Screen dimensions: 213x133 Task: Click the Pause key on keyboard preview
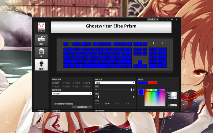(145, 44)
